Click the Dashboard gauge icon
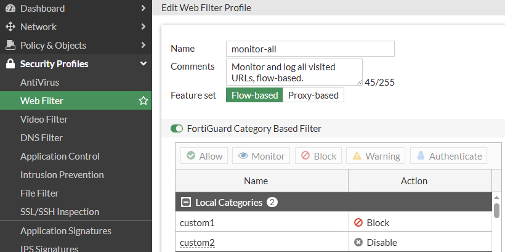 coord(10,9)
